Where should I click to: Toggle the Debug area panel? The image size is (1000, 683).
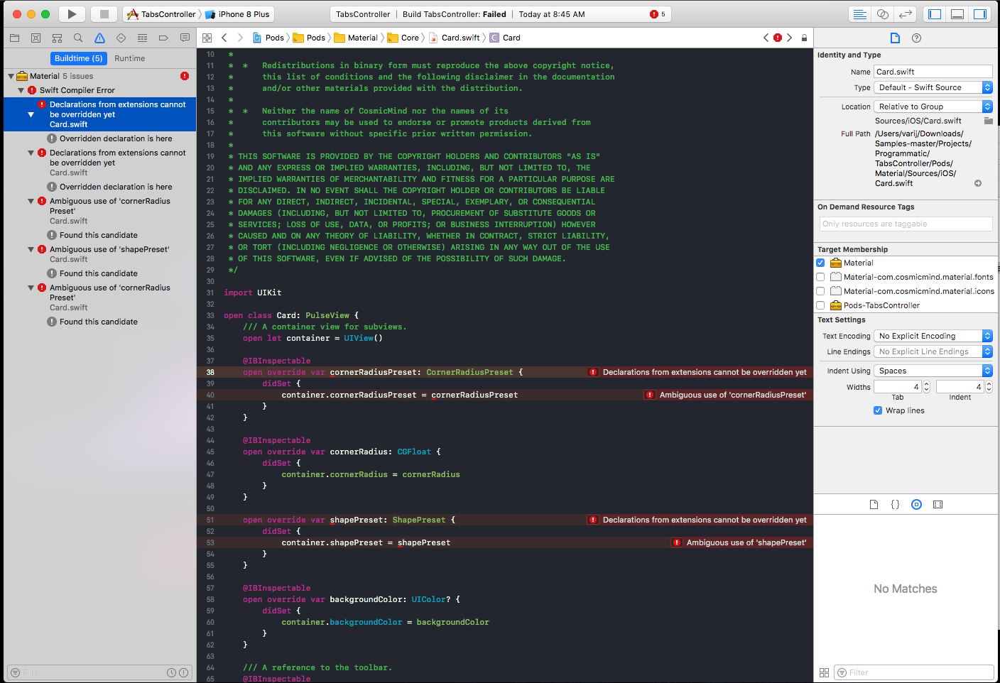tap(957, 14)
